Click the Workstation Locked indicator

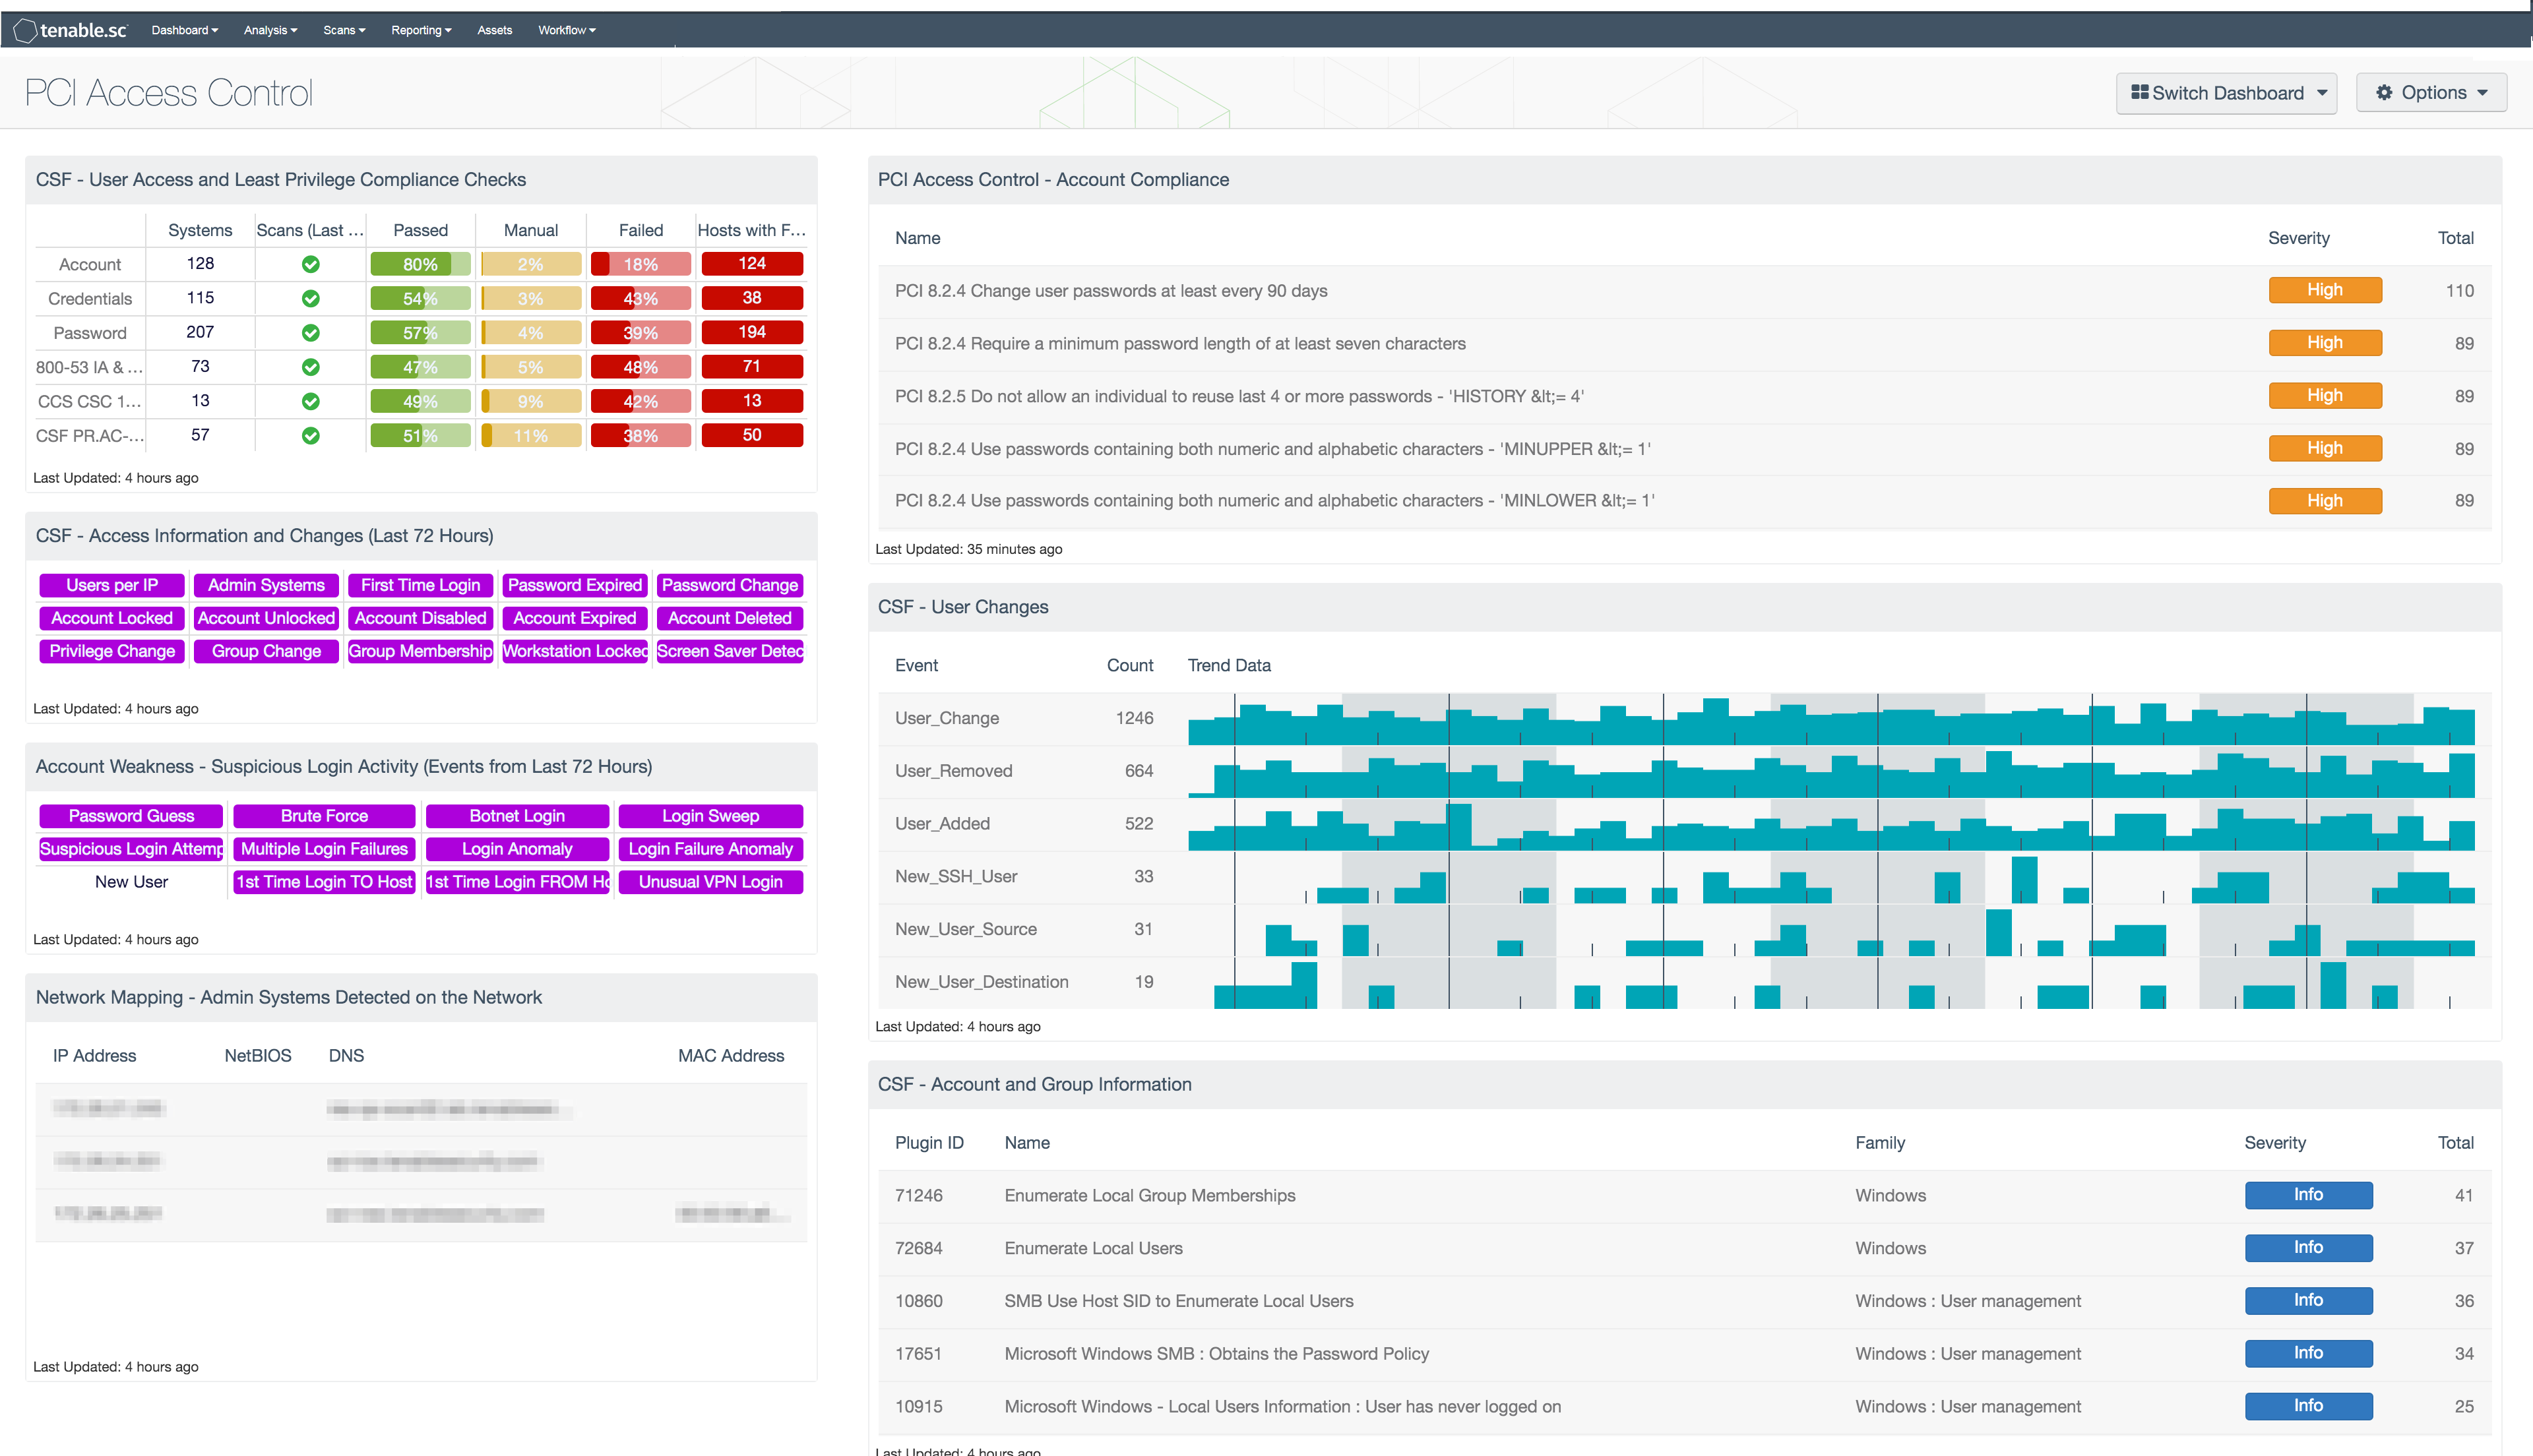[575, 651]
